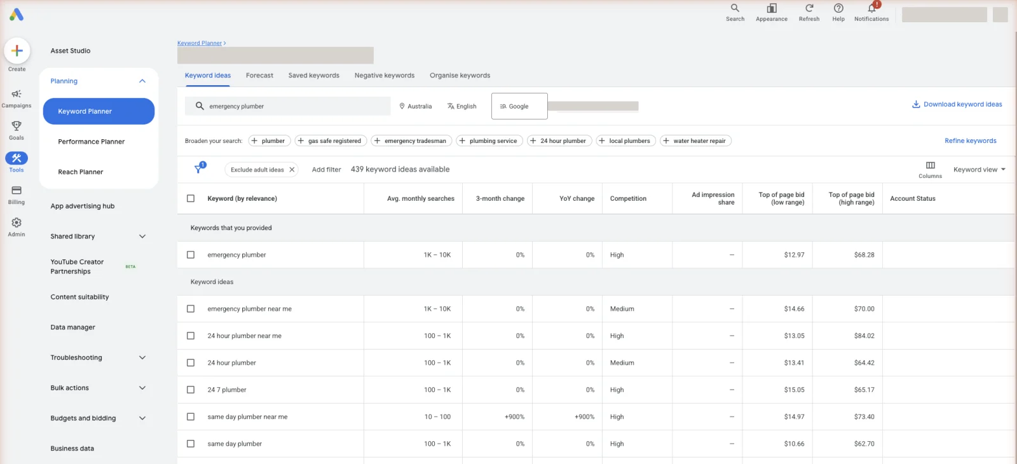This screenshot has width=1017, height=464.
Task: Add gas safe registered chip
Action: point(331,140)
